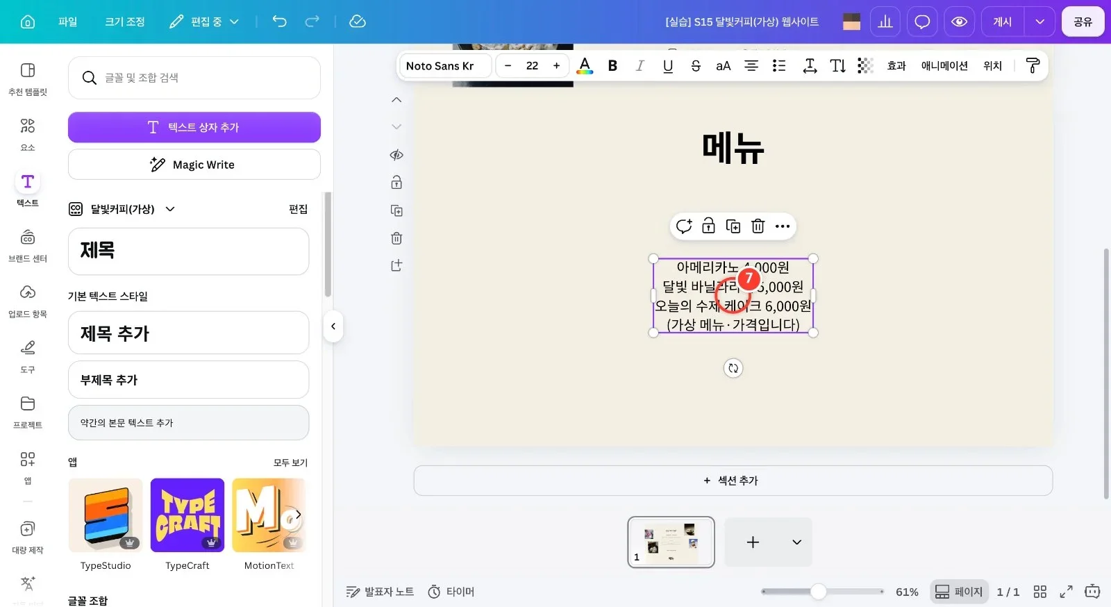The width and height of the screenshot is (1111, 607).
Task: Add the brand 제목 text style
Action: click(188, 251)
